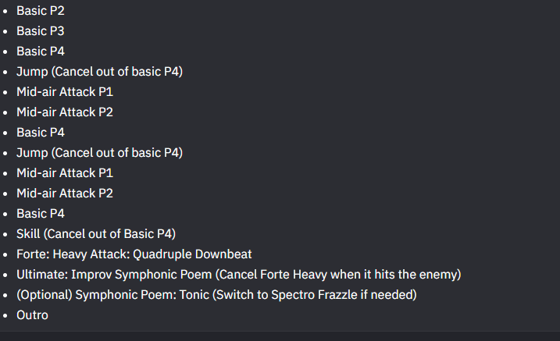Click Basic P4 between the two Mid-air Attack P2 lines
Image resolution: width=560 pixels, height=341 pixels.
coord(41,133)
